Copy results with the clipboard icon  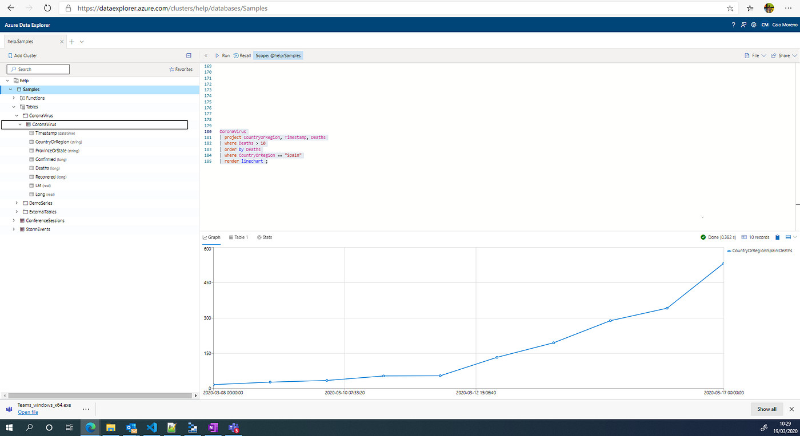click(x=778, y=237)
